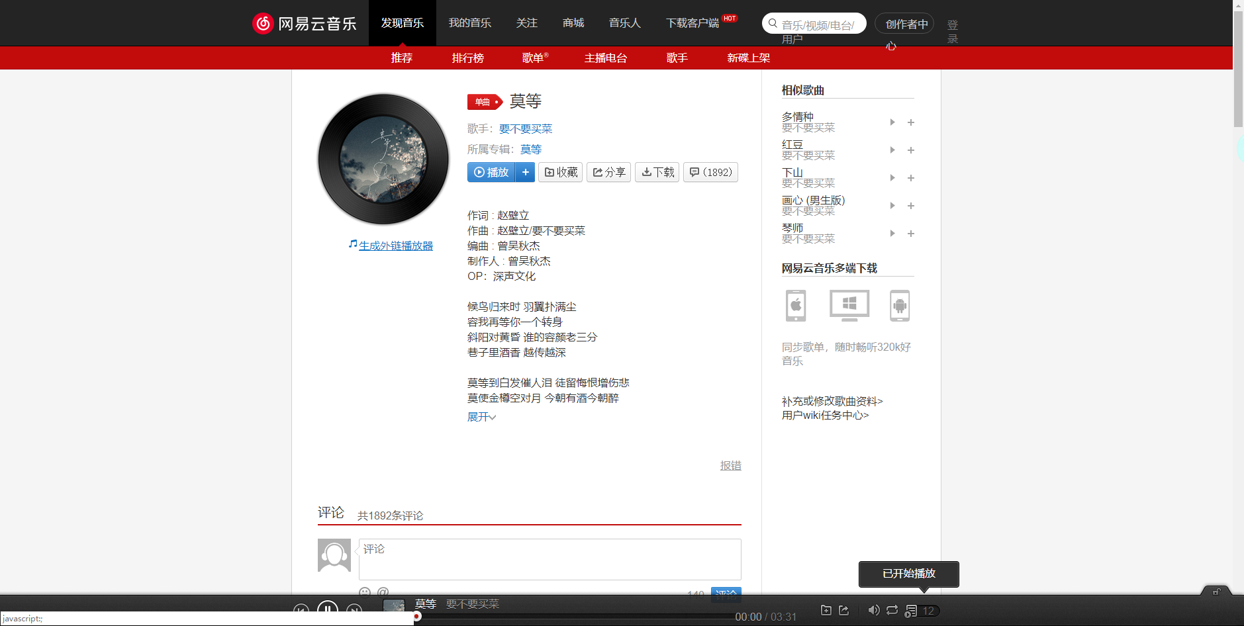Click inside the comment input box

[x=550, y=559]
